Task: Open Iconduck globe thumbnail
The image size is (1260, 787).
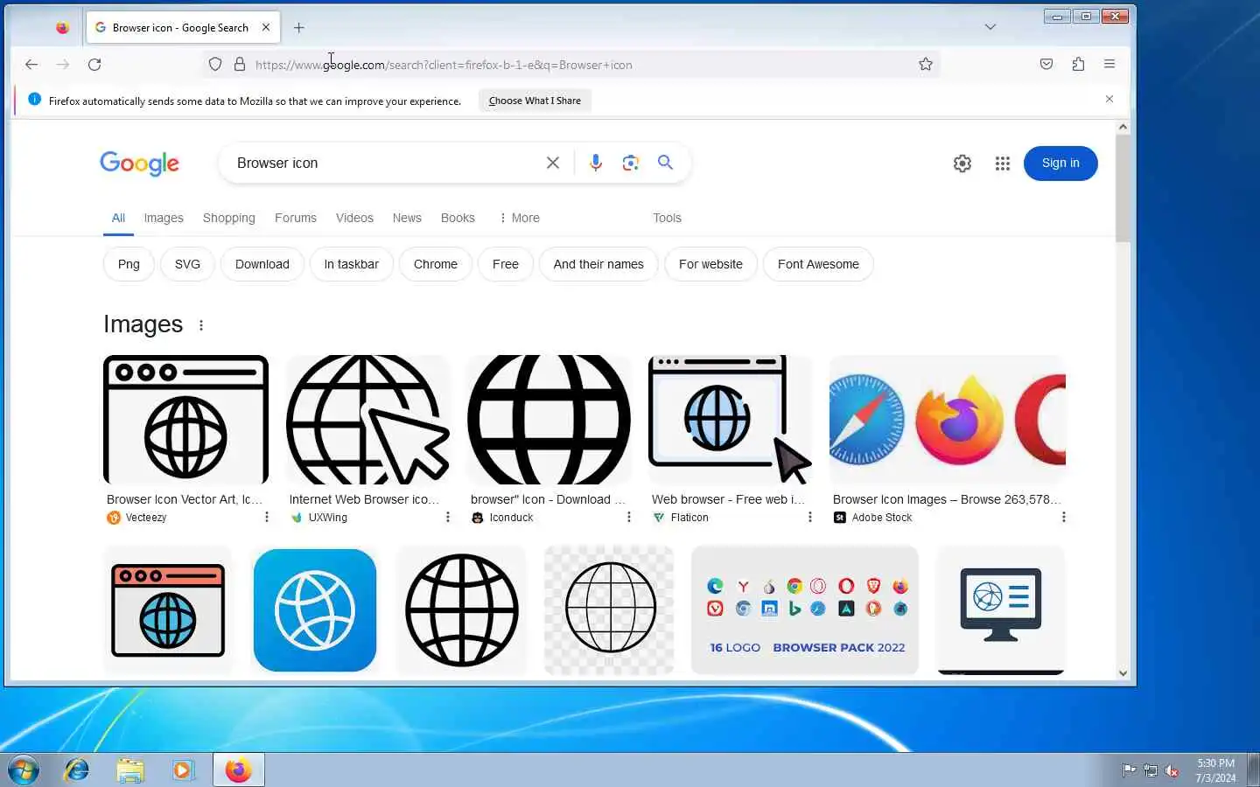Action: click(549, 420)
